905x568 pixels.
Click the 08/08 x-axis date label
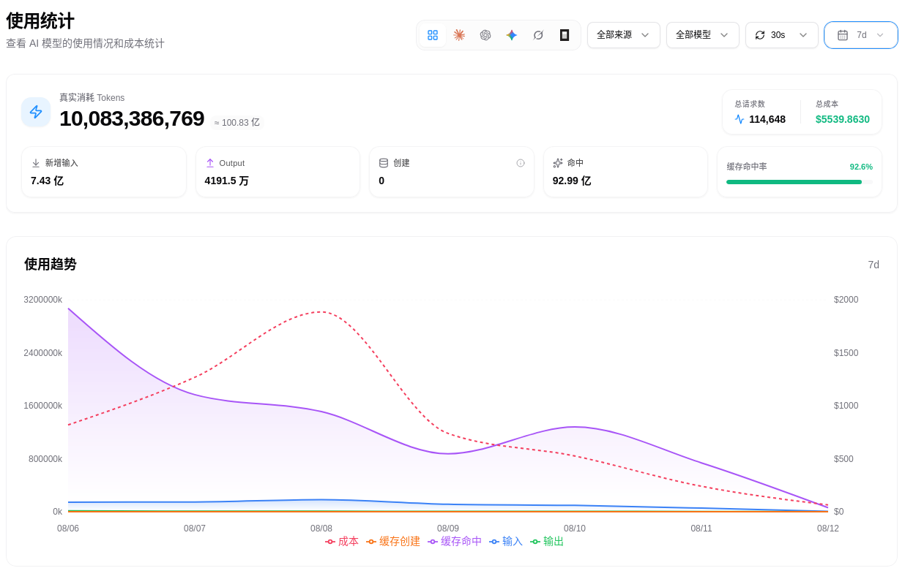[x=321, y=528]
